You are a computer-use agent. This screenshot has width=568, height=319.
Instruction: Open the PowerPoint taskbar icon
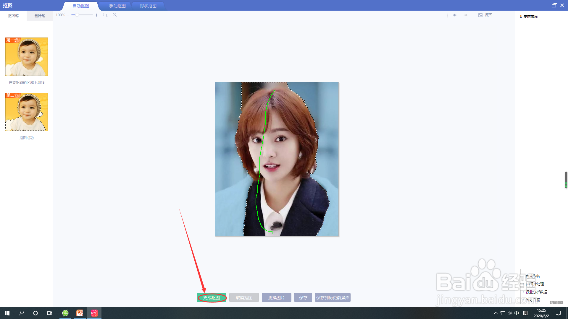pos(80,313)
